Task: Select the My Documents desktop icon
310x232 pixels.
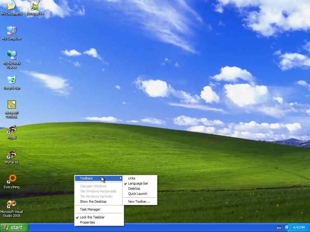Action: 12,8
